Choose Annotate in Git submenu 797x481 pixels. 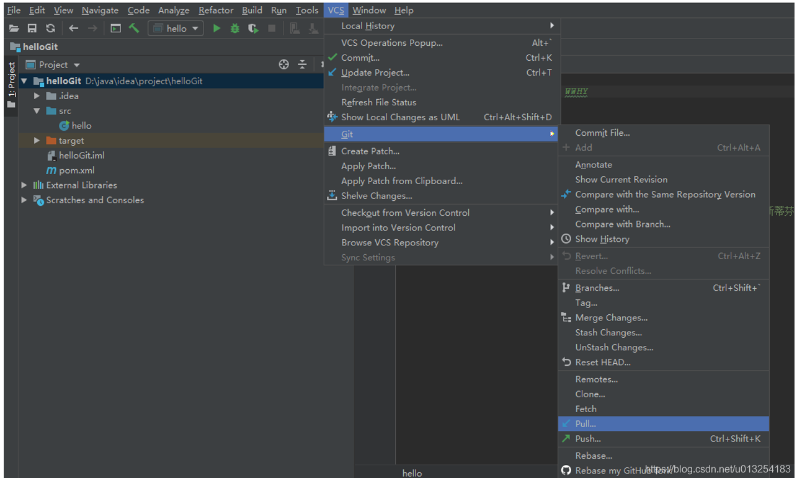click(x=664, y=165)
